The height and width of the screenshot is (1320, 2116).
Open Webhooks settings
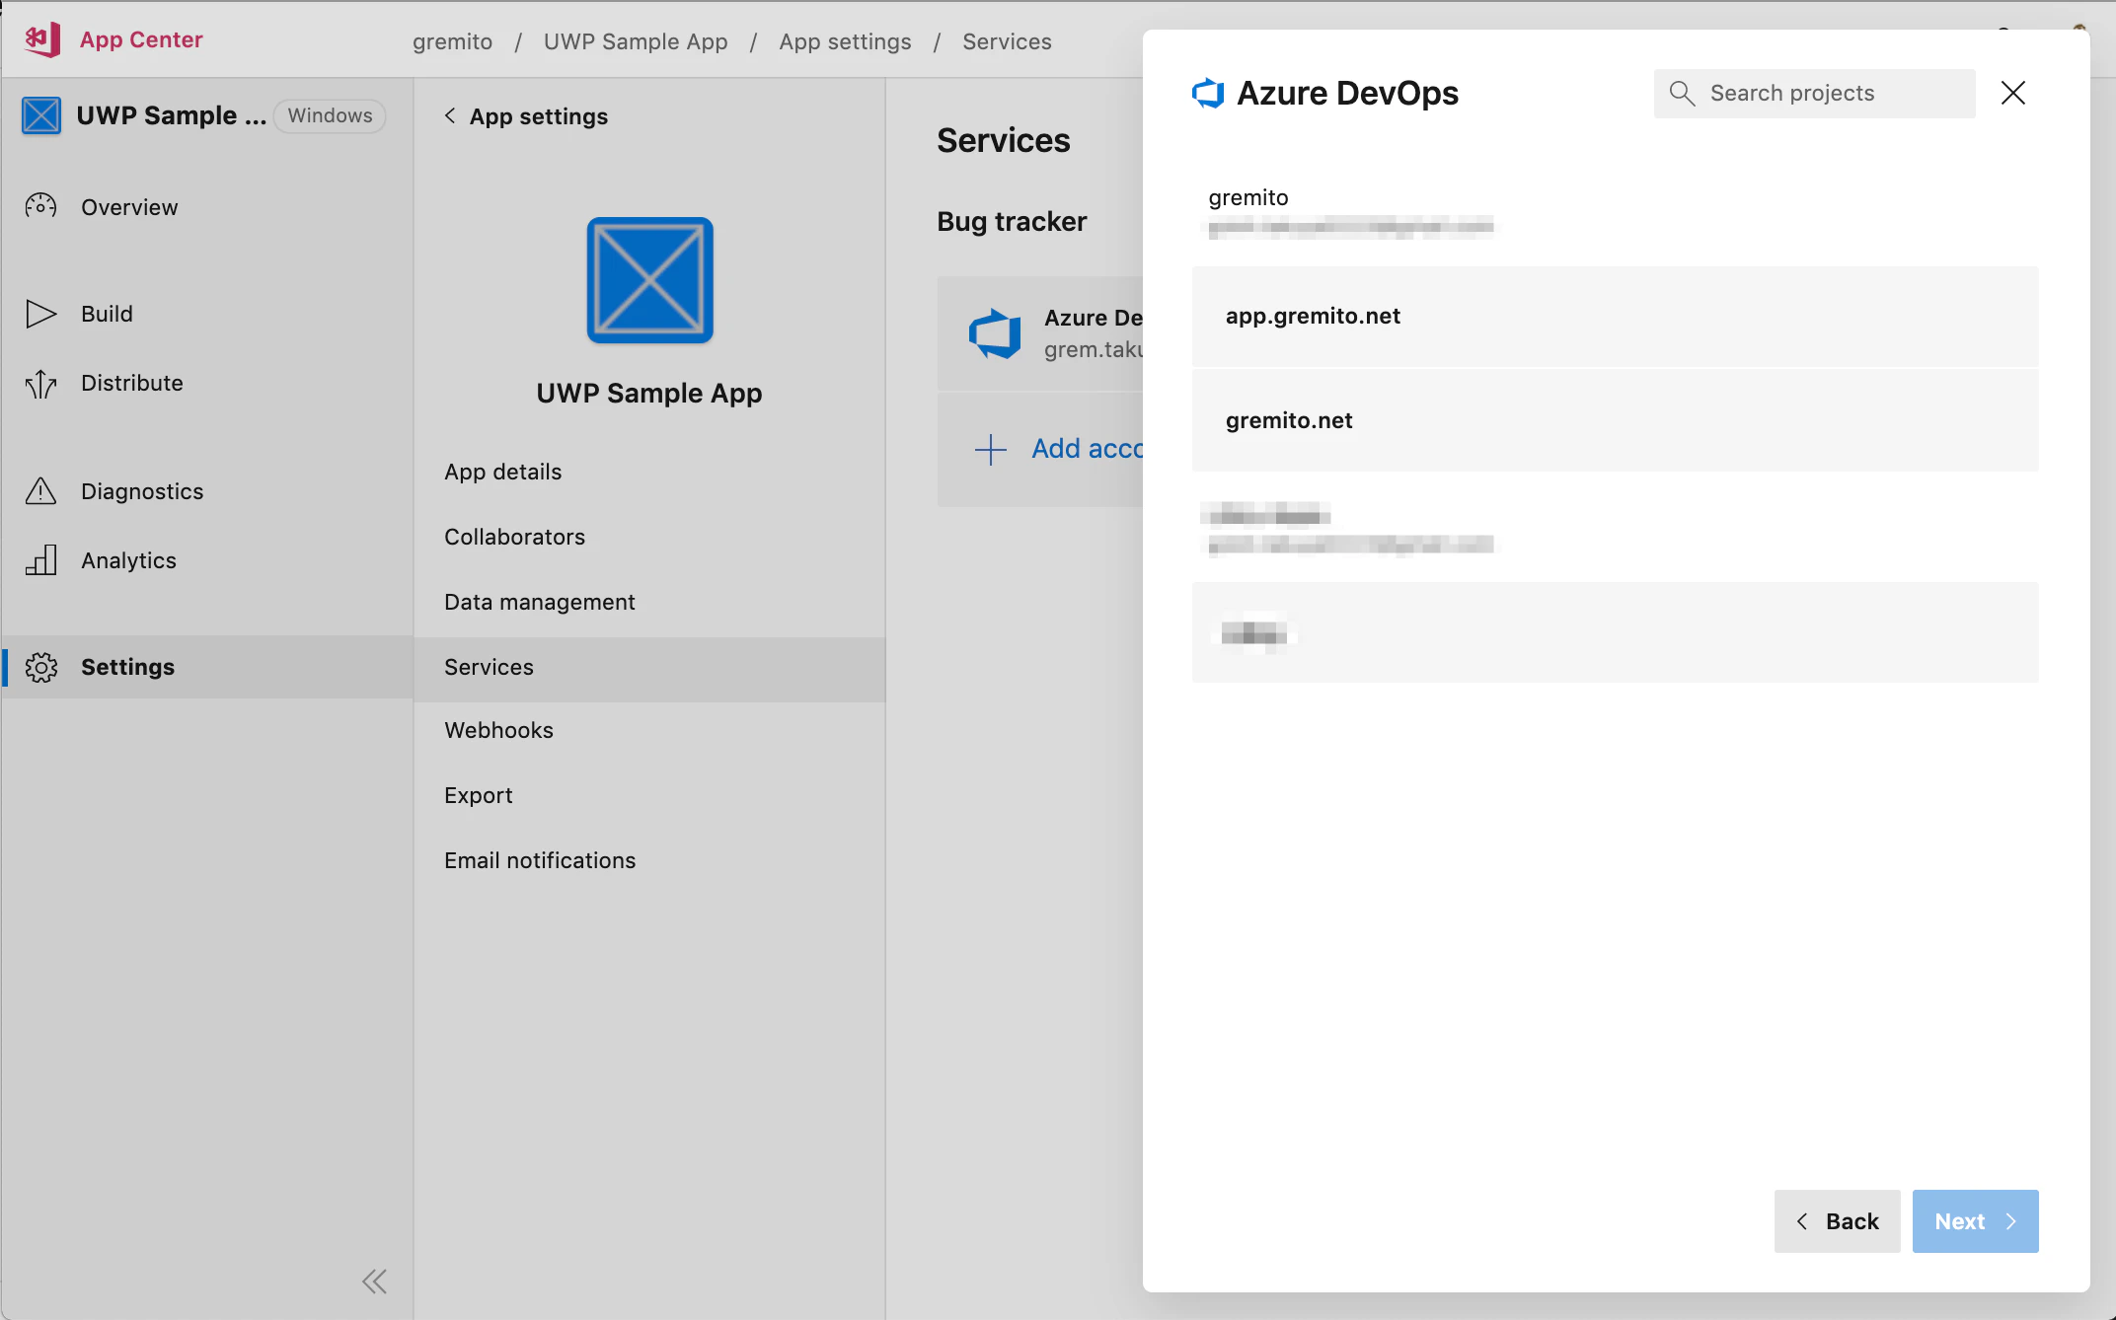498,730
